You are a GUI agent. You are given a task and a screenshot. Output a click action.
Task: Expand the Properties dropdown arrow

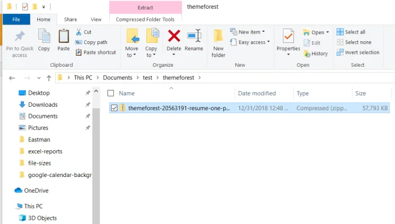coord(289,55)
